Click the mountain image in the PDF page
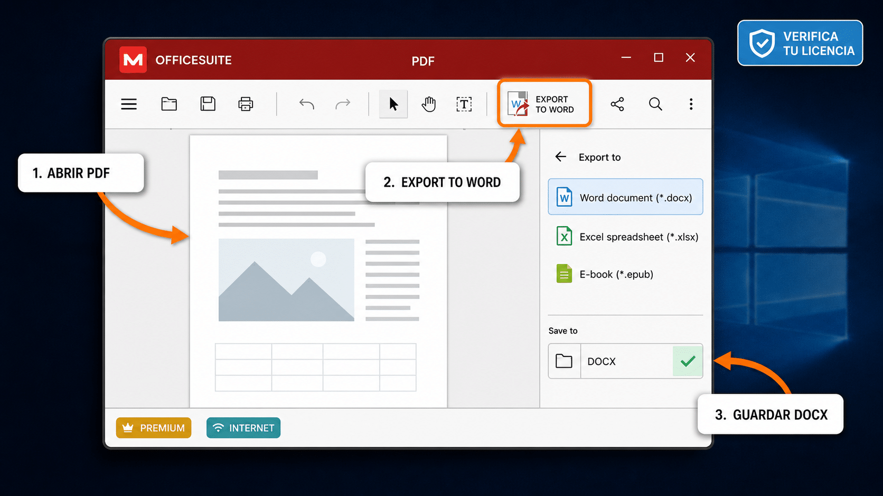 coord(286,280)
